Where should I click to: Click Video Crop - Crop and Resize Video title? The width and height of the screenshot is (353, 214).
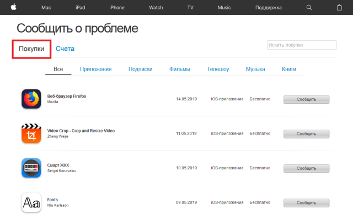click(x=81, y=131)
